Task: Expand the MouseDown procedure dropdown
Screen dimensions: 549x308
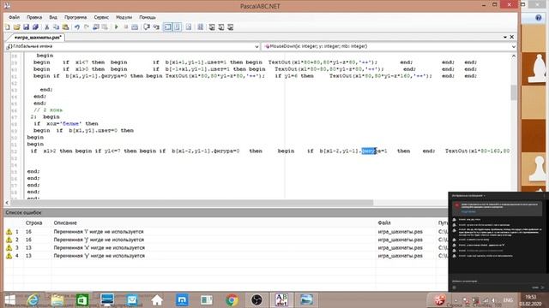Action: (513, 46)
